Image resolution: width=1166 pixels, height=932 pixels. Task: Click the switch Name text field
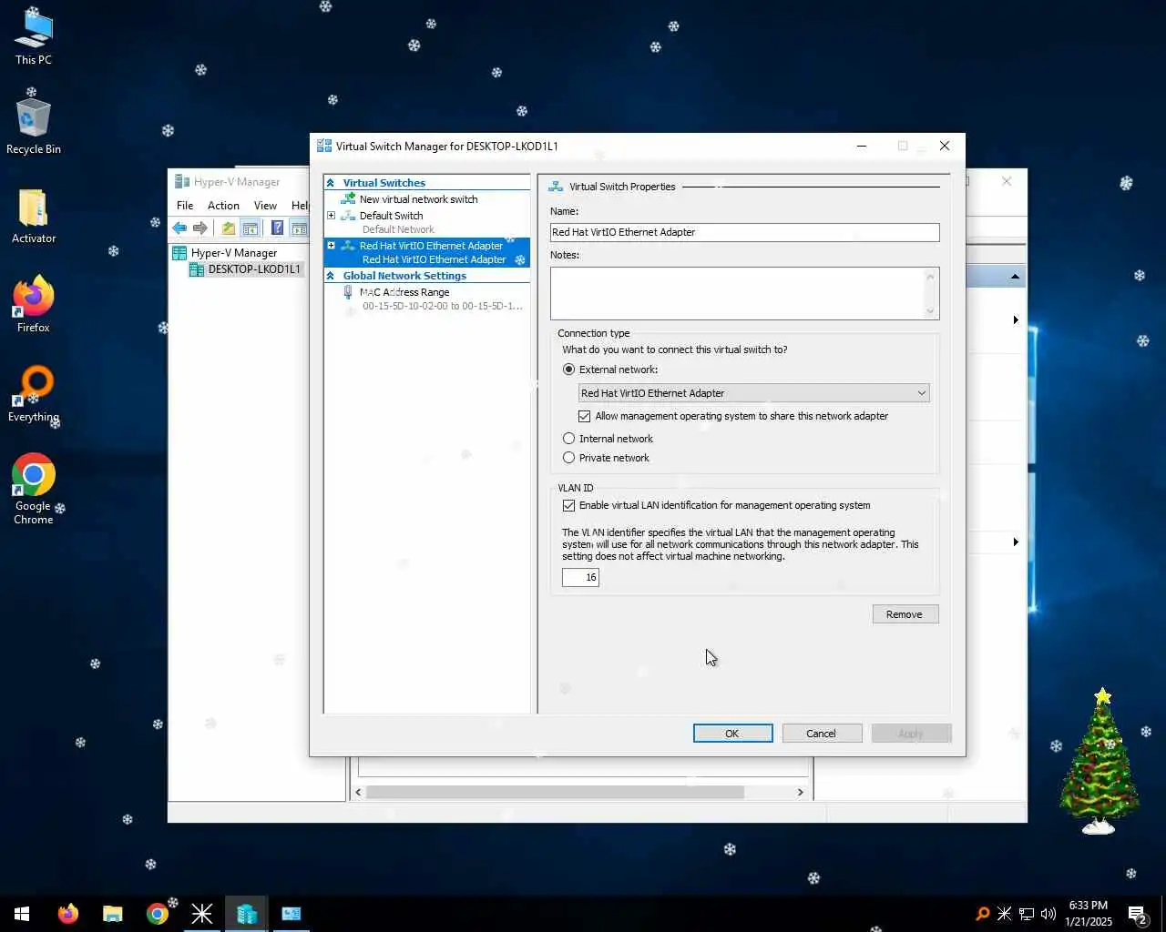(x=744, y=232)
